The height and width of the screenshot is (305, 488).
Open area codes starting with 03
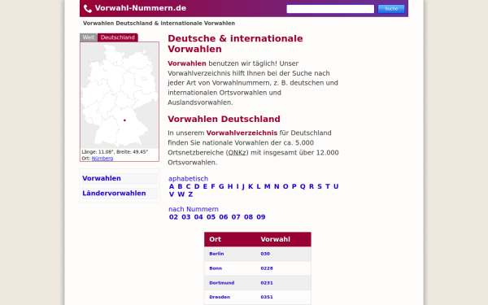(x=185, y=217)
